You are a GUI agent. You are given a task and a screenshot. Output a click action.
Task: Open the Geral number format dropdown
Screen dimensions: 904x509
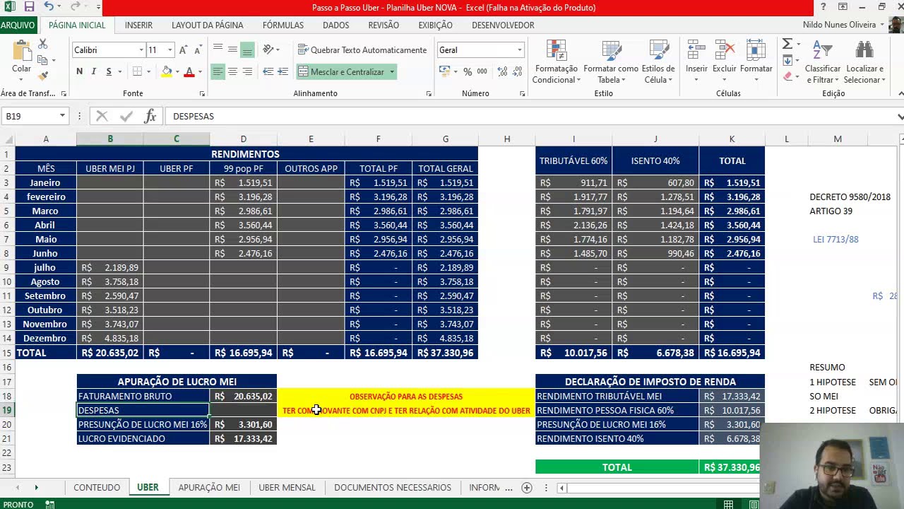tap(519, 50)
